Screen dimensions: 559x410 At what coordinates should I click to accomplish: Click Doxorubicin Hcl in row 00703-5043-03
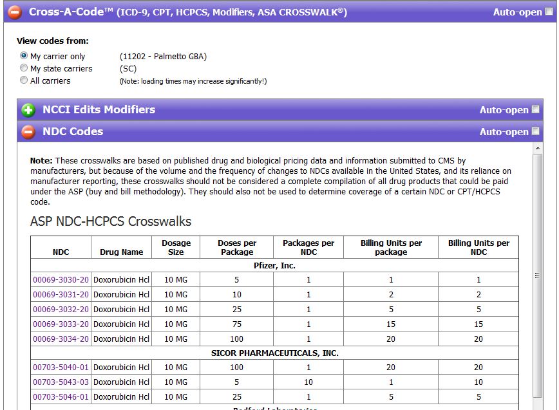click(x=121, y=382)
